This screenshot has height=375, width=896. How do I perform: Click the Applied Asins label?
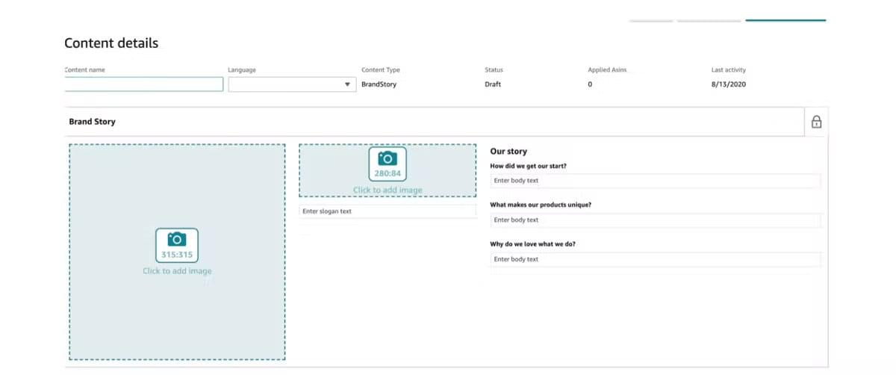tap(607, 70)
